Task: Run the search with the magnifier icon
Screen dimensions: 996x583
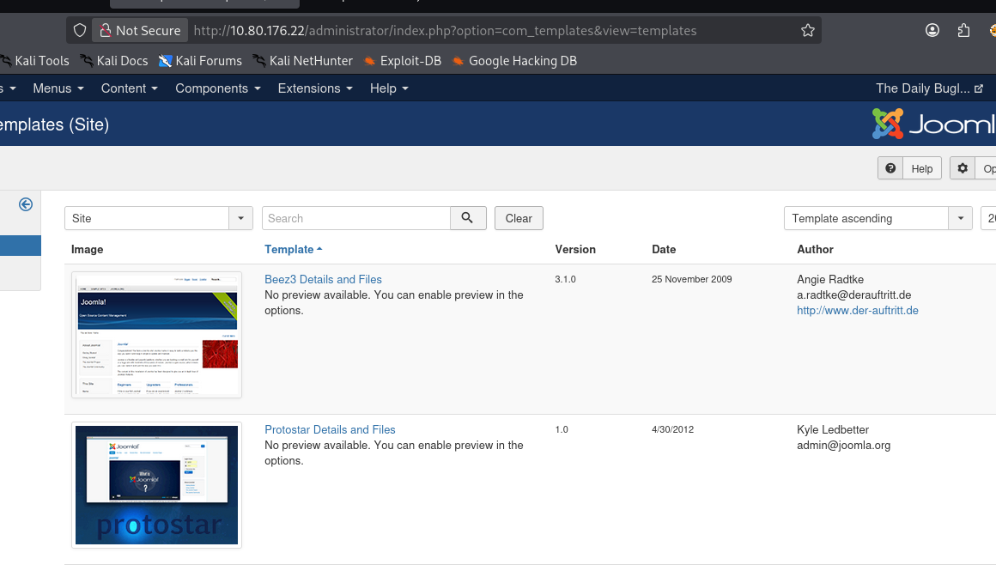Action: (468, 218)
